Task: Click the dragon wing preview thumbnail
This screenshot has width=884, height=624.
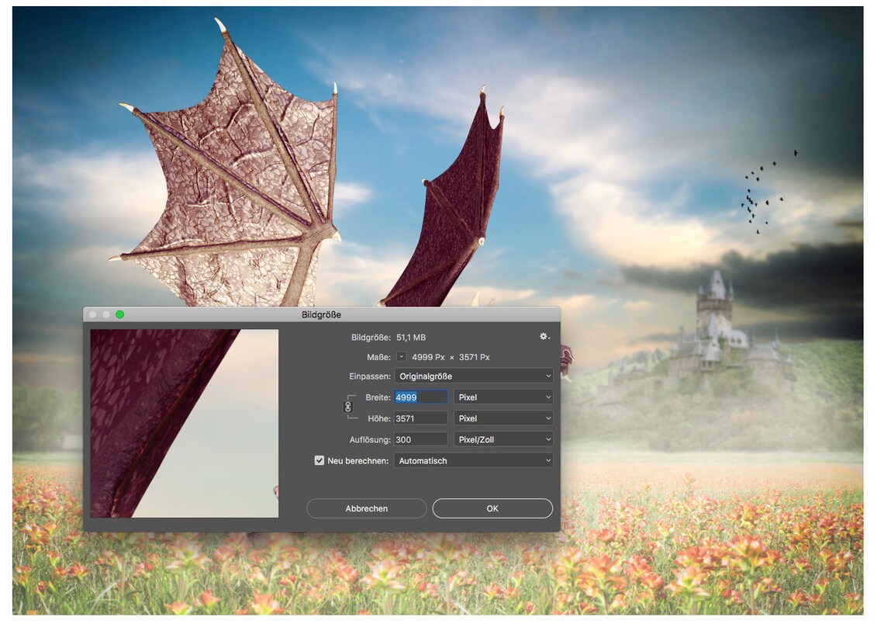Action: tap(184, 423)
